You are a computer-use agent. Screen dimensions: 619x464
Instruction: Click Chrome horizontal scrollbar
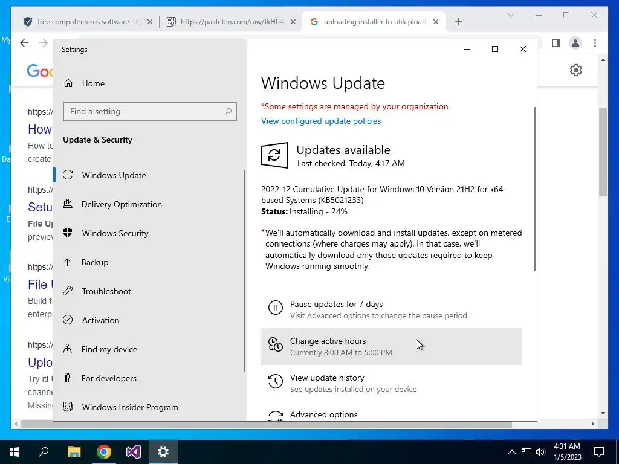[267, 424]
